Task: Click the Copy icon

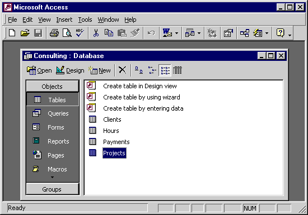Action: click(109, 33)
